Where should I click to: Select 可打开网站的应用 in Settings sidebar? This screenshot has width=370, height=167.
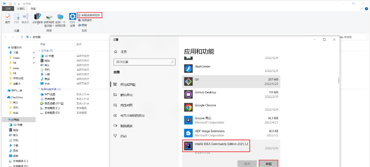point(144,115)
